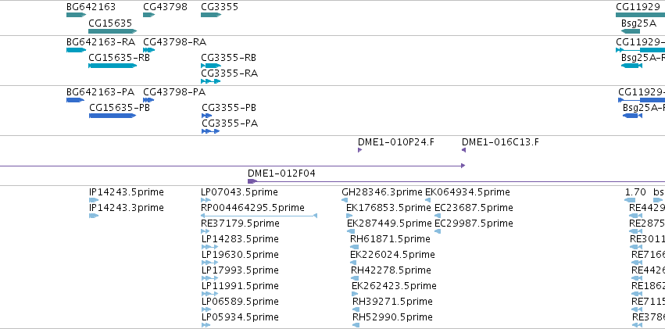Click transcript BG642163-RA

coord(101,41)
